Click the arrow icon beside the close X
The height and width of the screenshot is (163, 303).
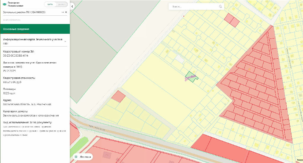pos(62,12)
